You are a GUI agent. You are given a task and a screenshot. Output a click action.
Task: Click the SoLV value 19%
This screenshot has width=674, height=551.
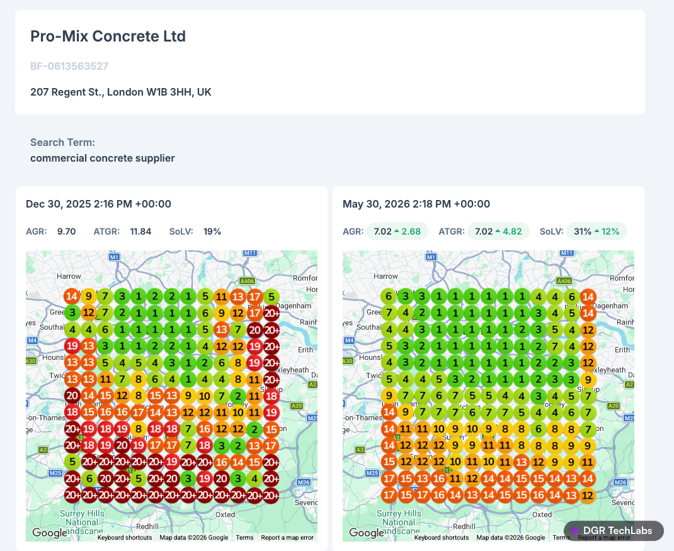(212, 231)
